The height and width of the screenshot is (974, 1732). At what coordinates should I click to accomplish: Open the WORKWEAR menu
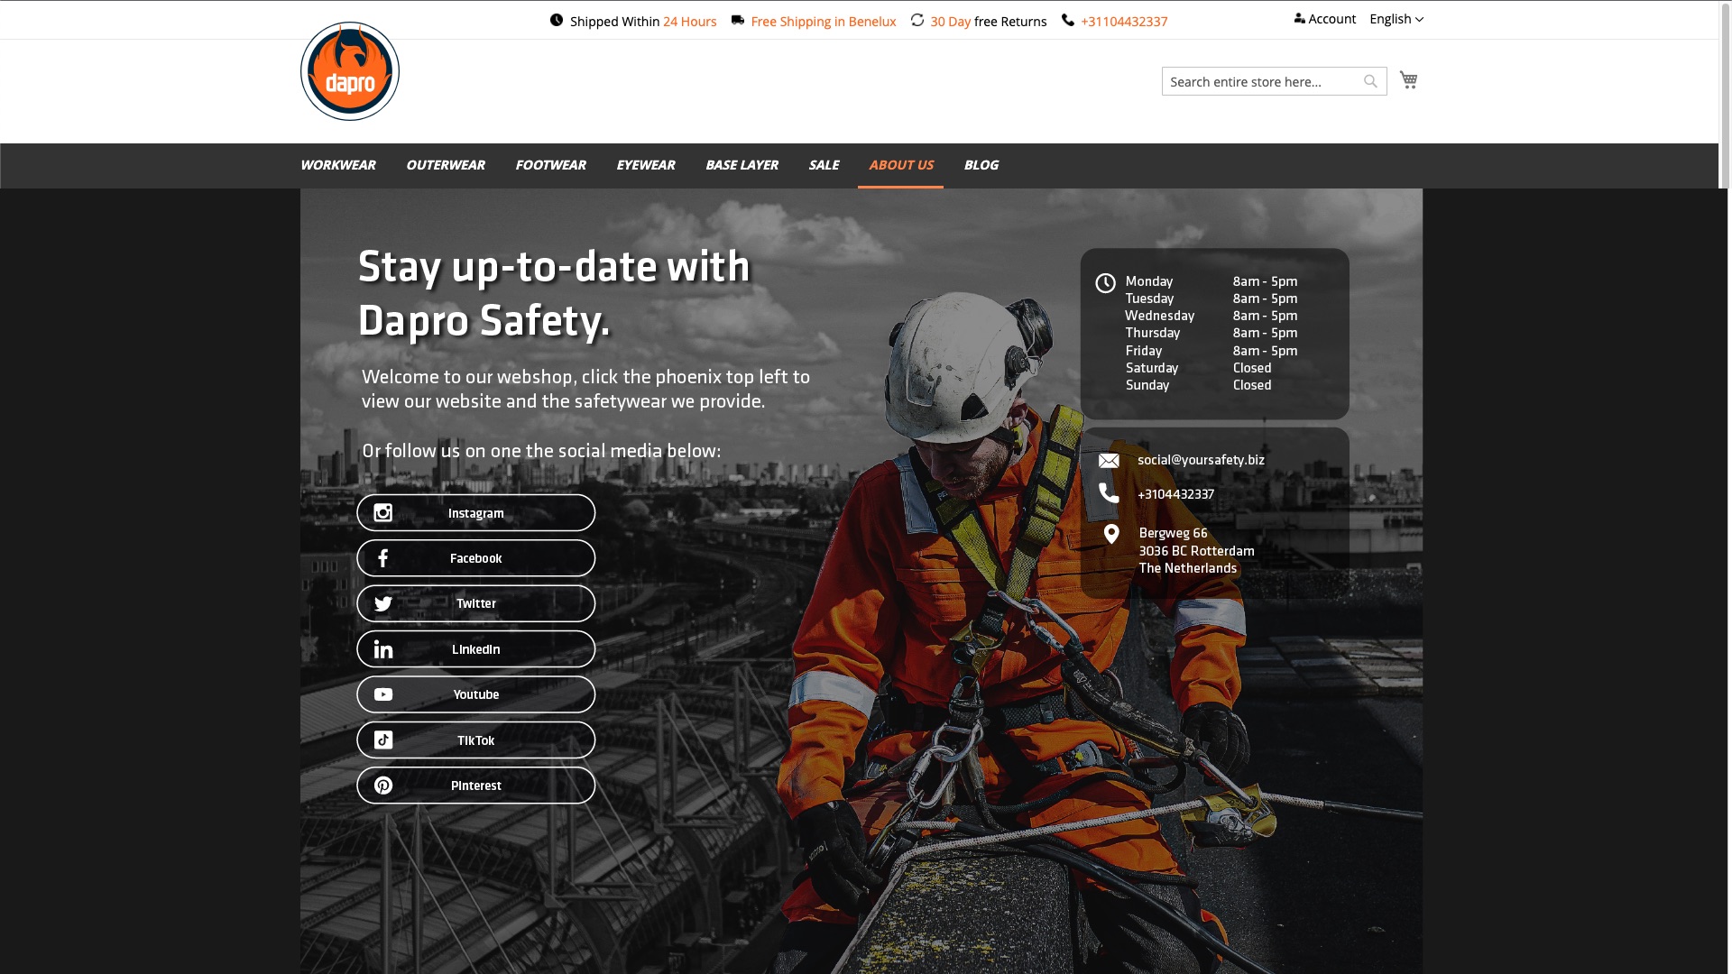(337, 165)
